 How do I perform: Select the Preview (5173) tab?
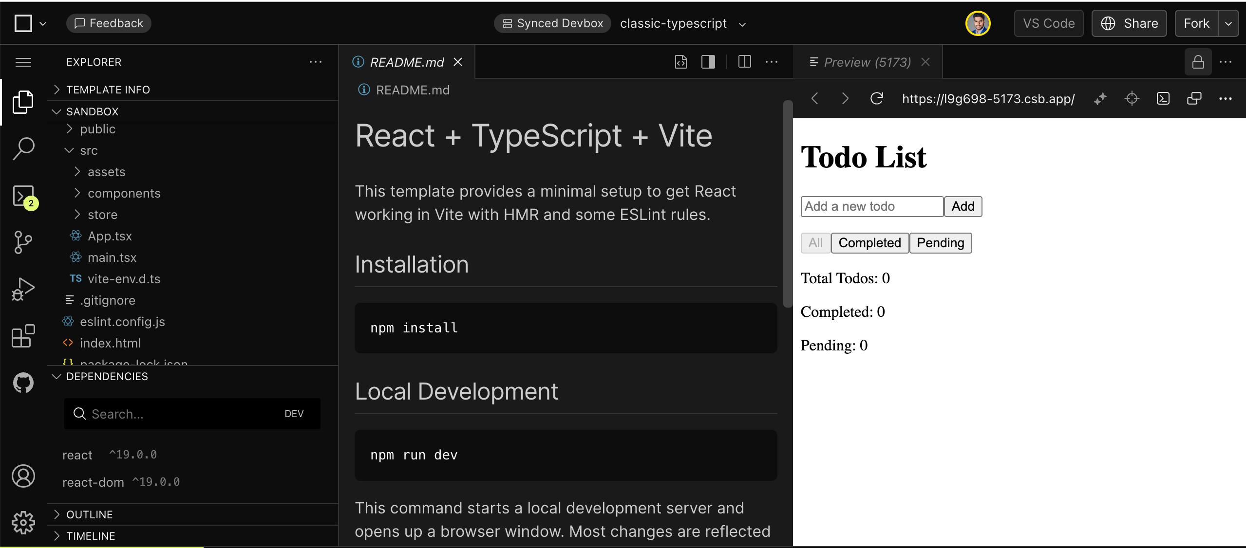click(867, 62)
